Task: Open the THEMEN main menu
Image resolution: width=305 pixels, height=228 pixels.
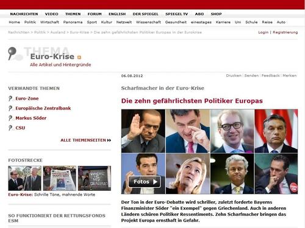Action: (73, 14)
